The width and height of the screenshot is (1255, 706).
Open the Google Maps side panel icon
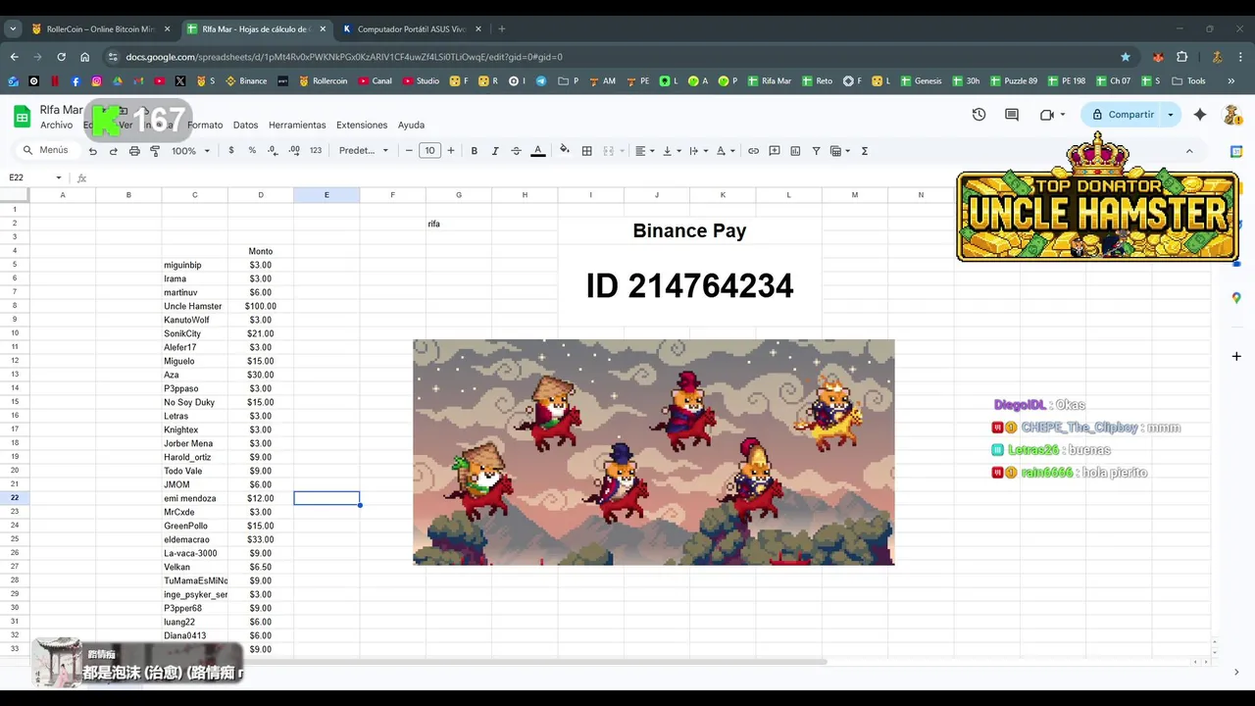point(1236,298)
